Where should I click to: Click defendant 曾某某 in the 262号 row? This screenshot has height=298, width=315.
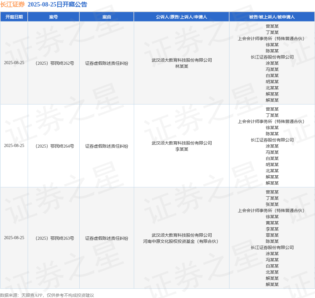click(x=272, y=27)
